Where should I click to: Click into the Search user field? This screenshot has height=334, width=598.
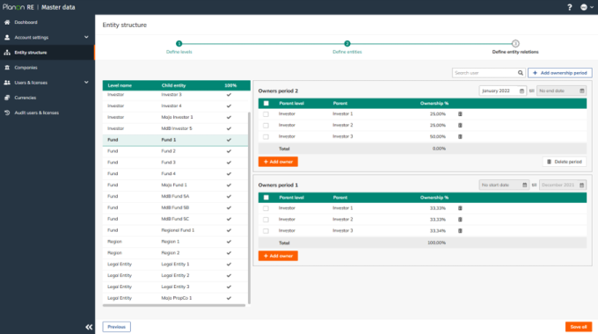tap(485, 73)
